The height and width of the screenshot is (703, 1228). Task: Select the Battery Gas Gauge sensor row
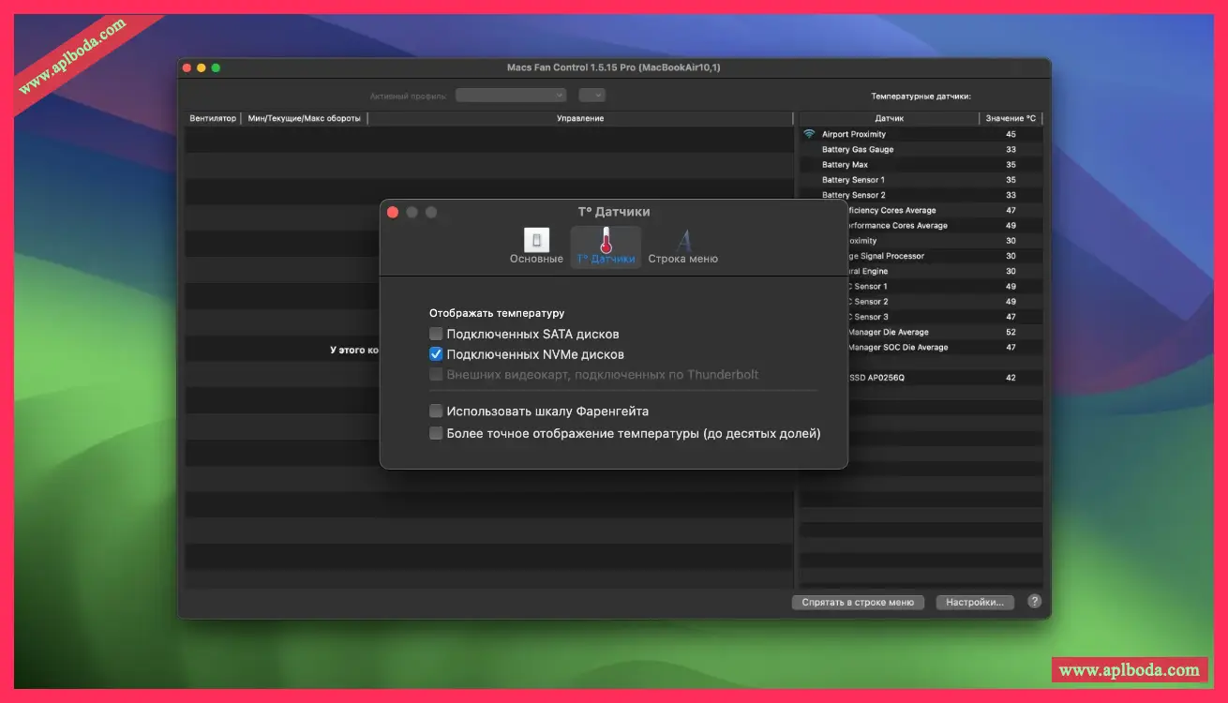[921, 149]
